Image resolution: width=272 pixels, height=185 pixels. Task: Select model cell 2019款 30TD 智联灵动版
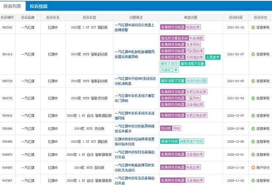click(89, 98)
